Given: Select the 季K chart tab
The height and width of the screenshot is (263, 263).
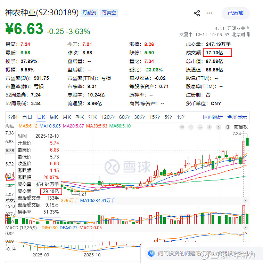Looking at the screenshot, I should [80, 117].
